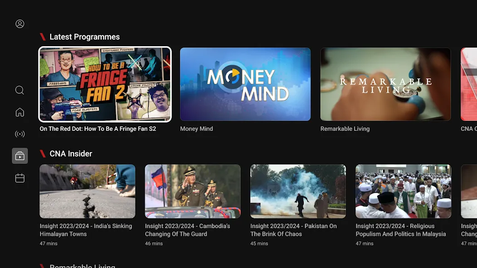Viewport: 477px width, 268px height.
Task: Click the 'Latest Programmes' section heading
Action: pyautogui.click(x=85, y=37)
